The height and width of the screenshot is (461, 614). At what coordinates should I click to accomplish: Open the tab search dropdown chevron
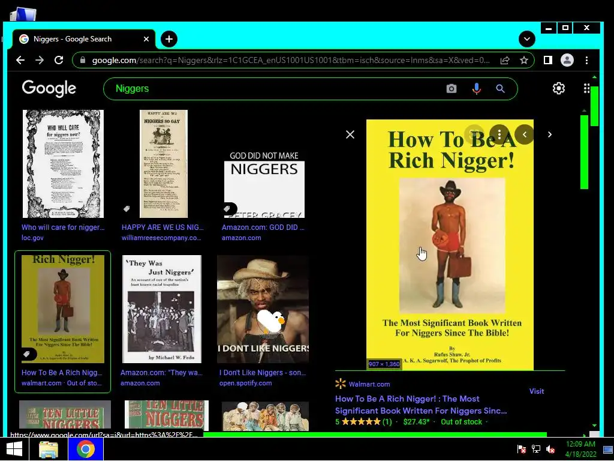point(527,39)
